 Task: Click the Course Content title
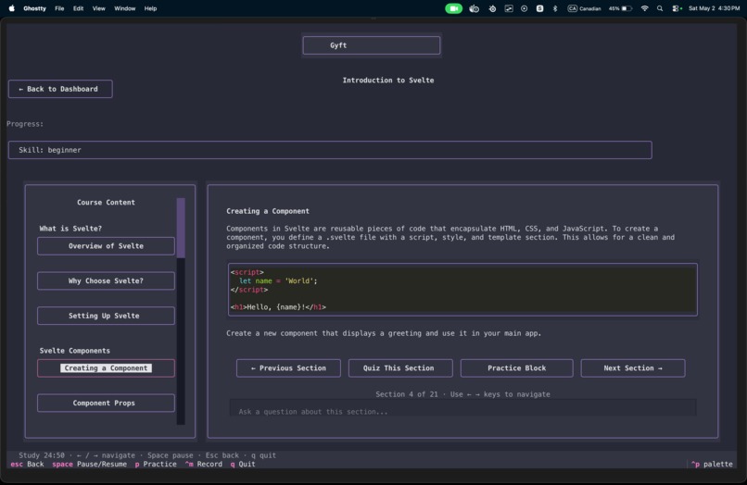point(106,203)
